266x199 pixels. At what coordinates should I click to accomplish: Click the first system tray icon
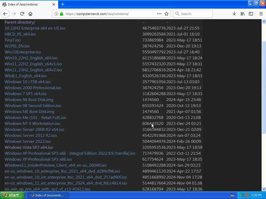pos(242,195)
